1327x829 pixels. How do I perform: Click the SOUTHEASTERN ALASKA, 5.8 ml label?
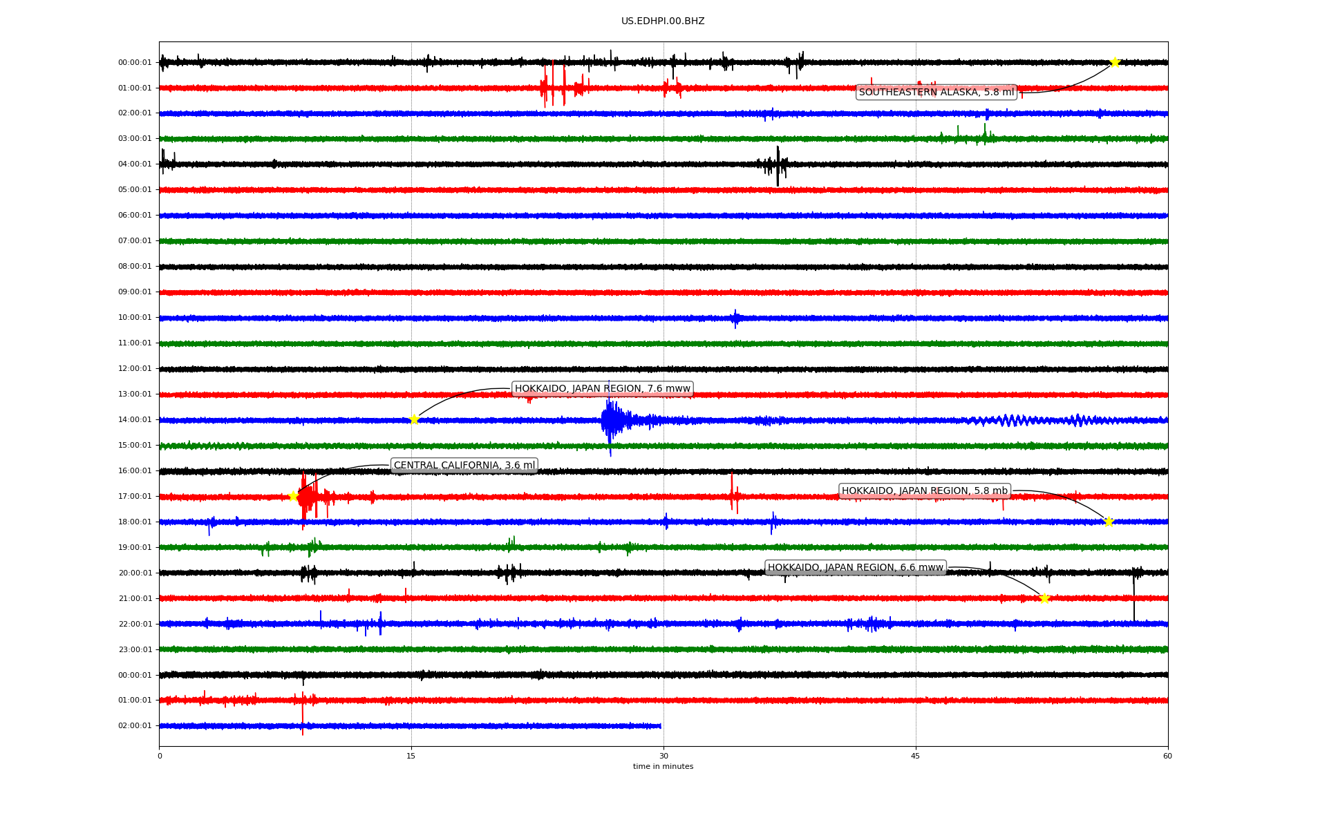[936, 93]
